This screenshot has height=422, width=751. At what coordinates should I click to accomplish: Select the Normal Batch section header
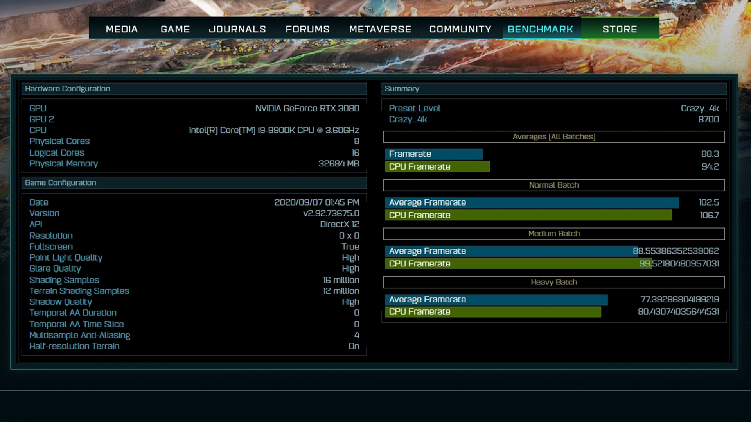click(x=554, y=185)
